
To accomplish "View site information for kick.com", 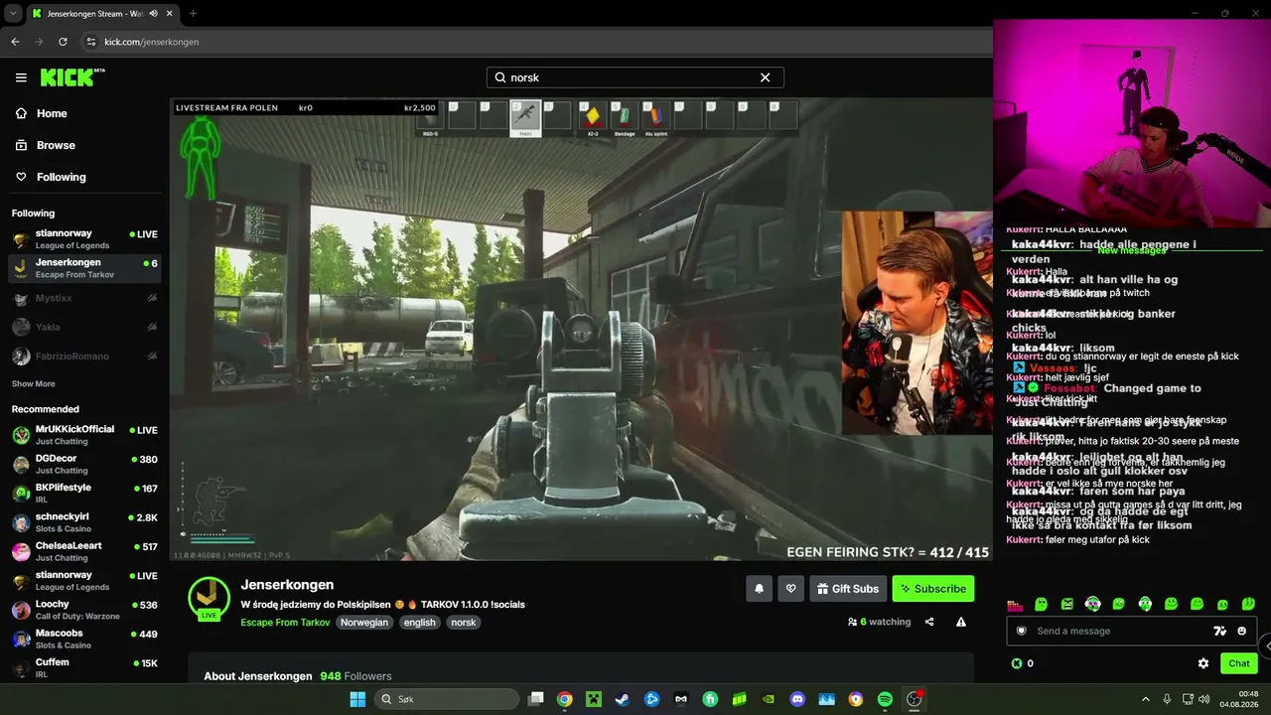I will pos(91,42).
